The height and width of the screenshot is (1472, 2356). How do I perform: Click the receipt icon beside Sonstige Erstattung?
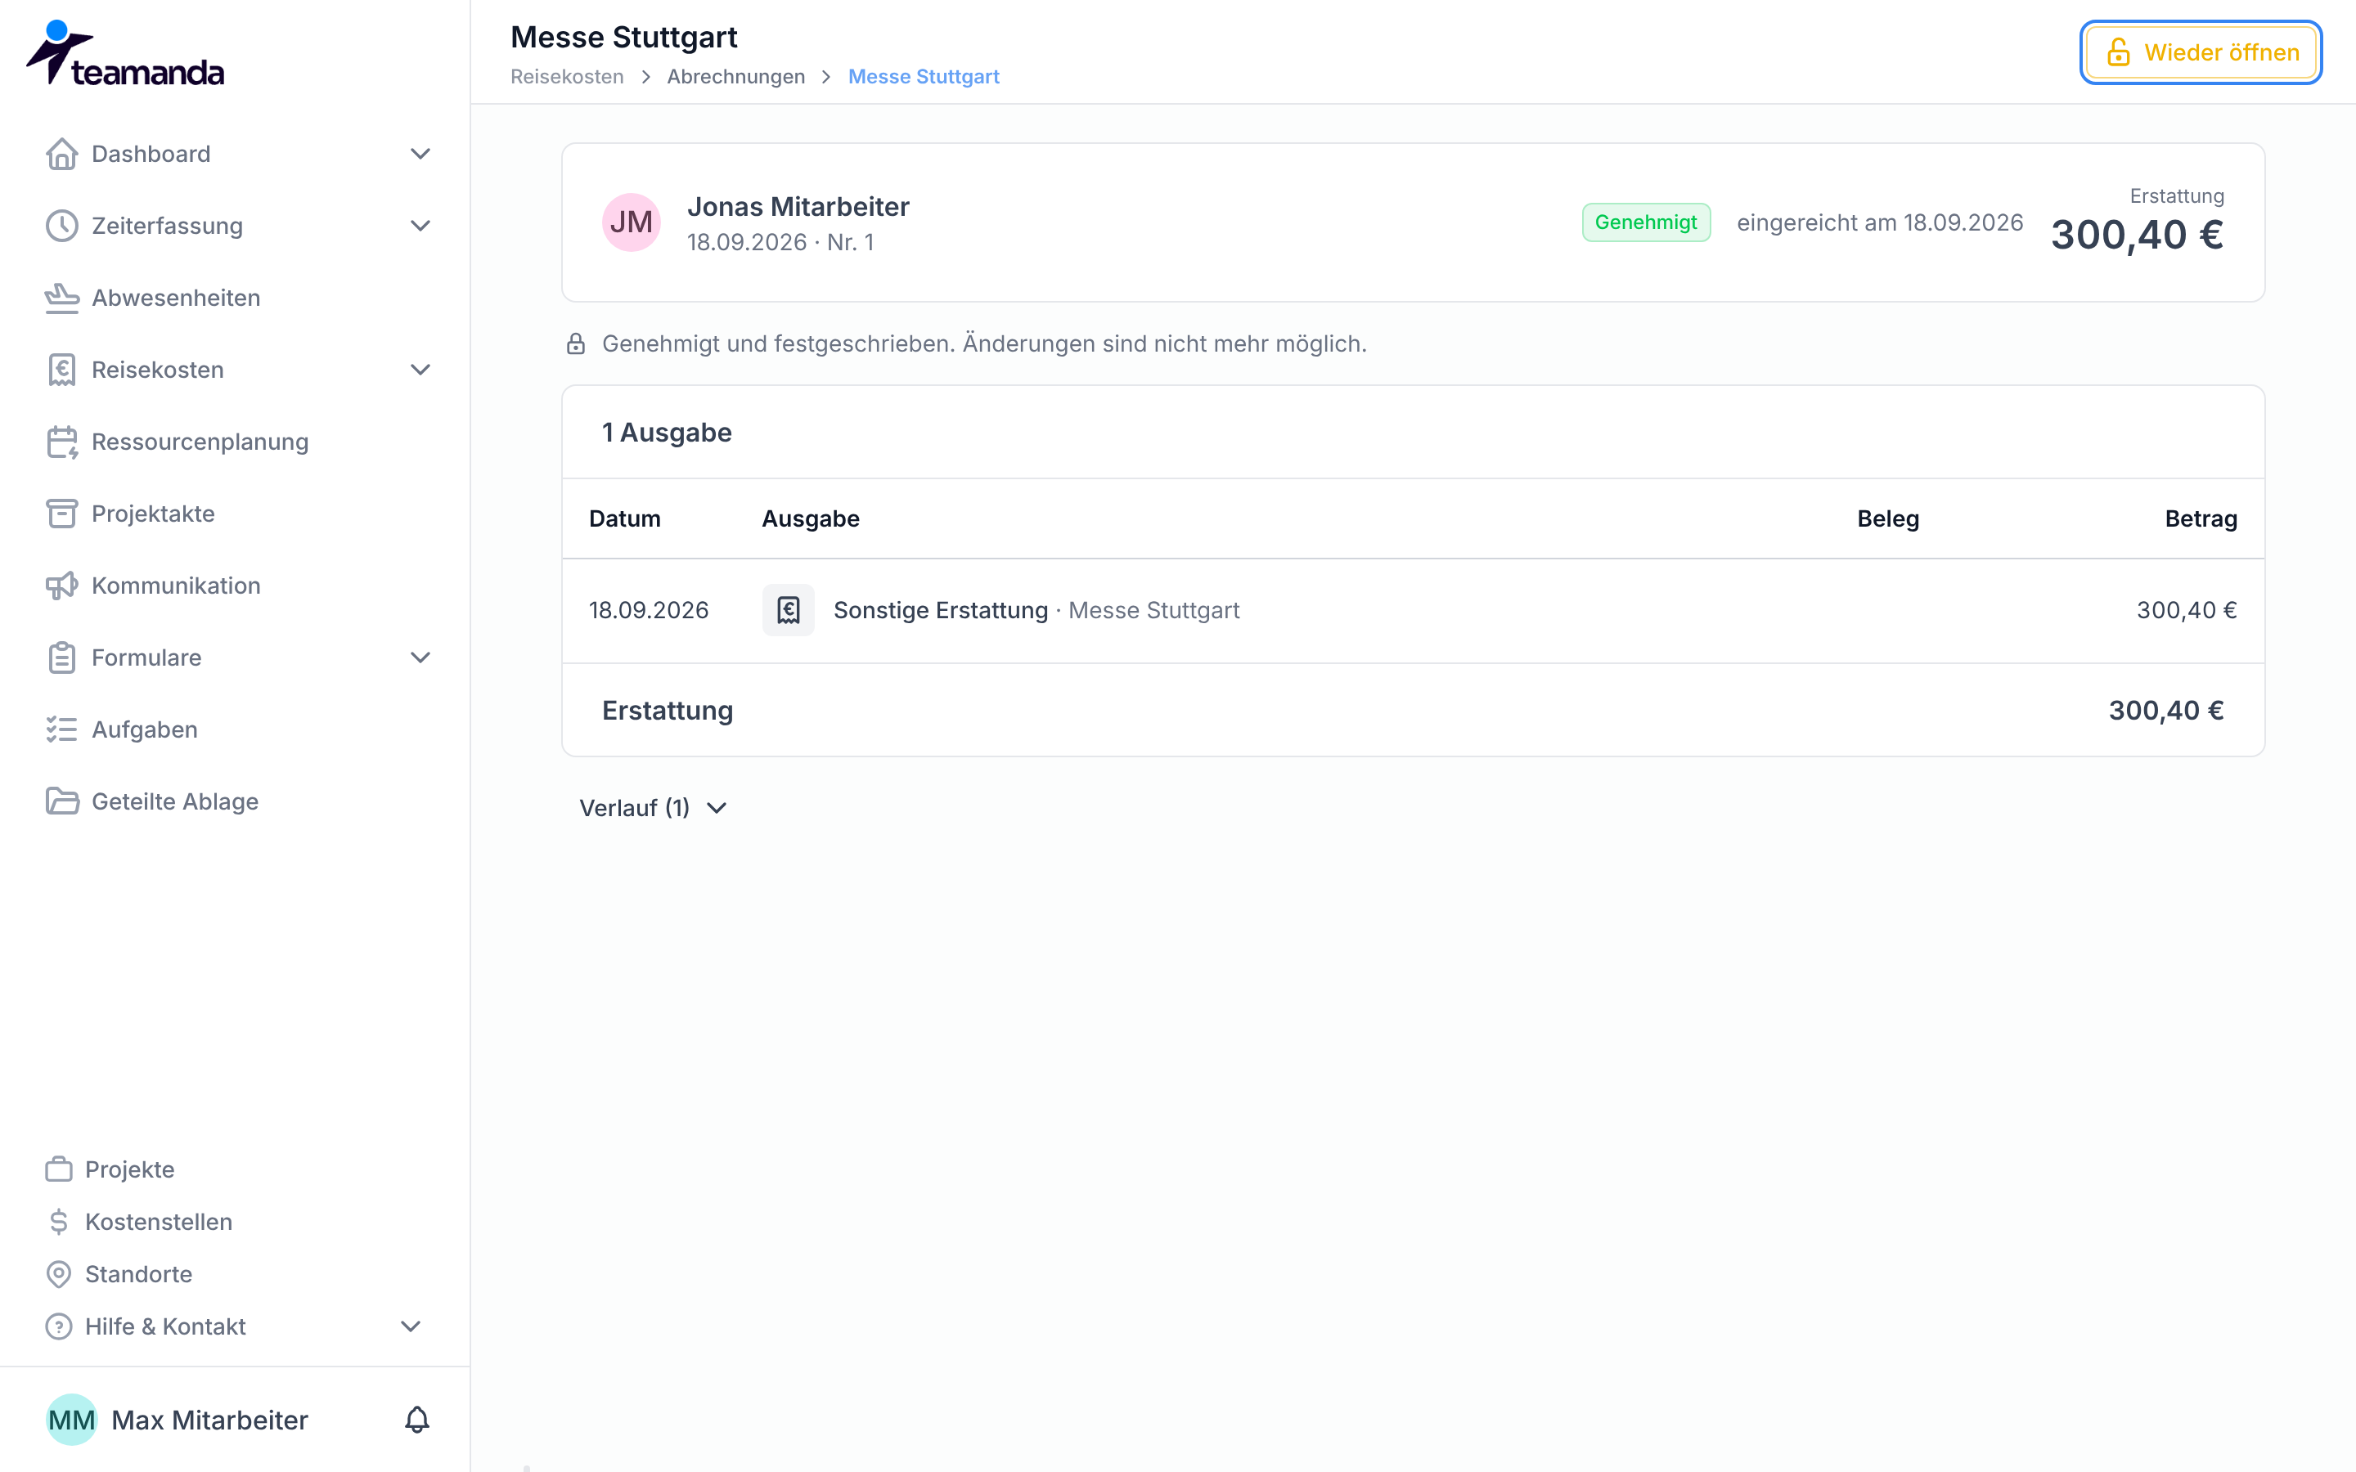[x=788, y=610]
